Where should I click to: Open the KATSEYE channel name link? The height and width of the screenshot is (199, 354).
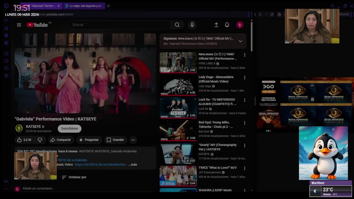[33, 127]
